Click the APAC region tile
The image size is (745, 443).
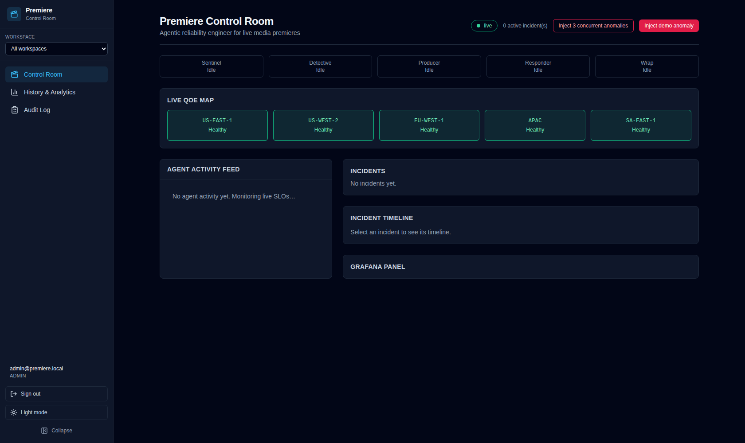535,125
